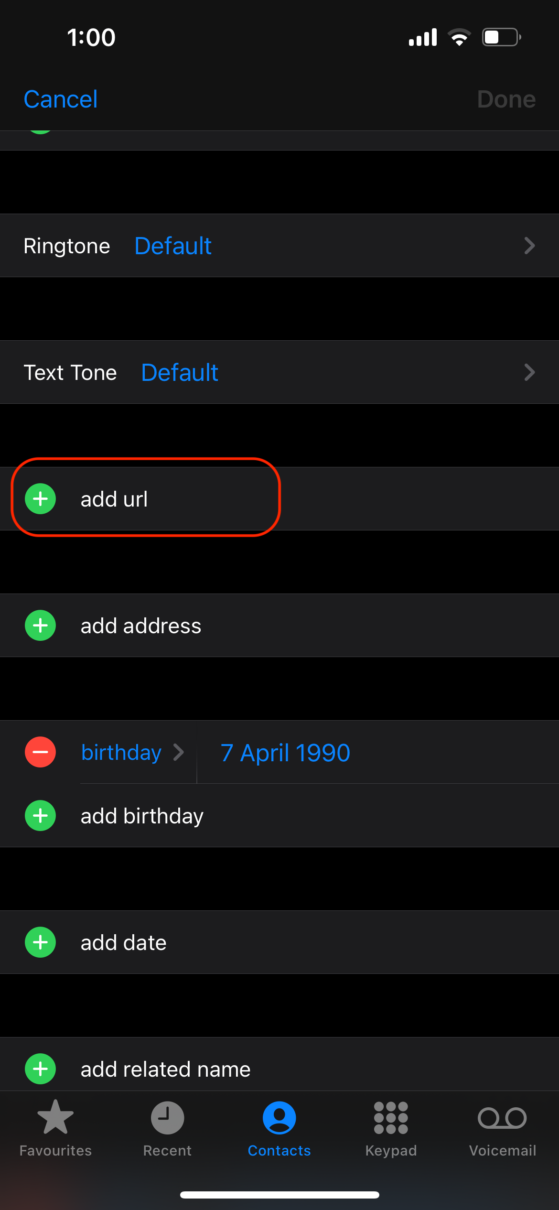The width and height of the screenshot is (559, 1210).
Task: Expand the Text Tone chevron
Action: tap(529, 372)
